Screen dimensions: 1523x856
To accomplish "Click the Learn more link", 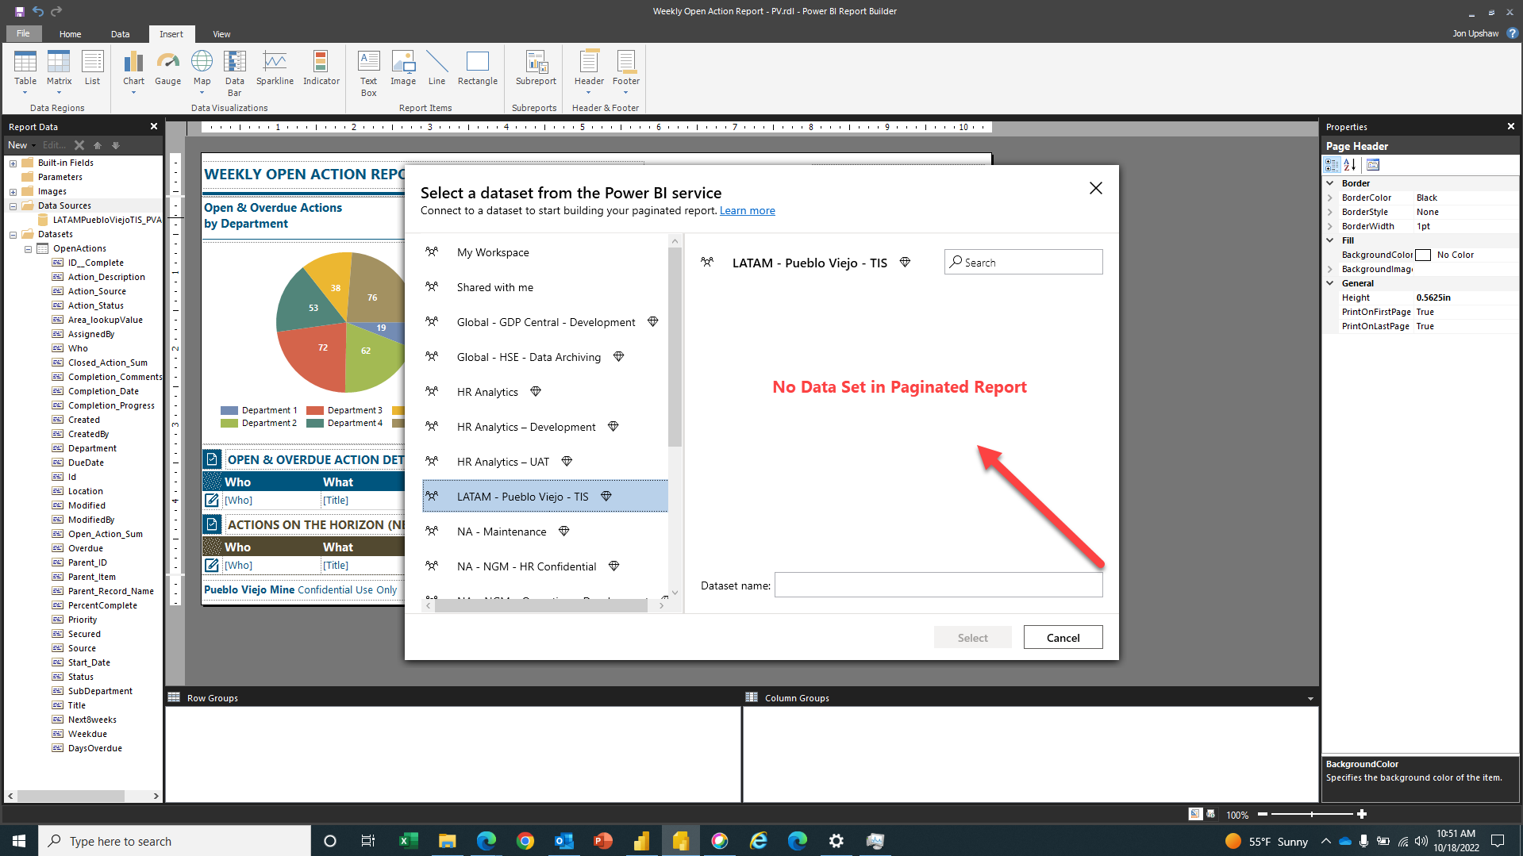I will [747, 211].
